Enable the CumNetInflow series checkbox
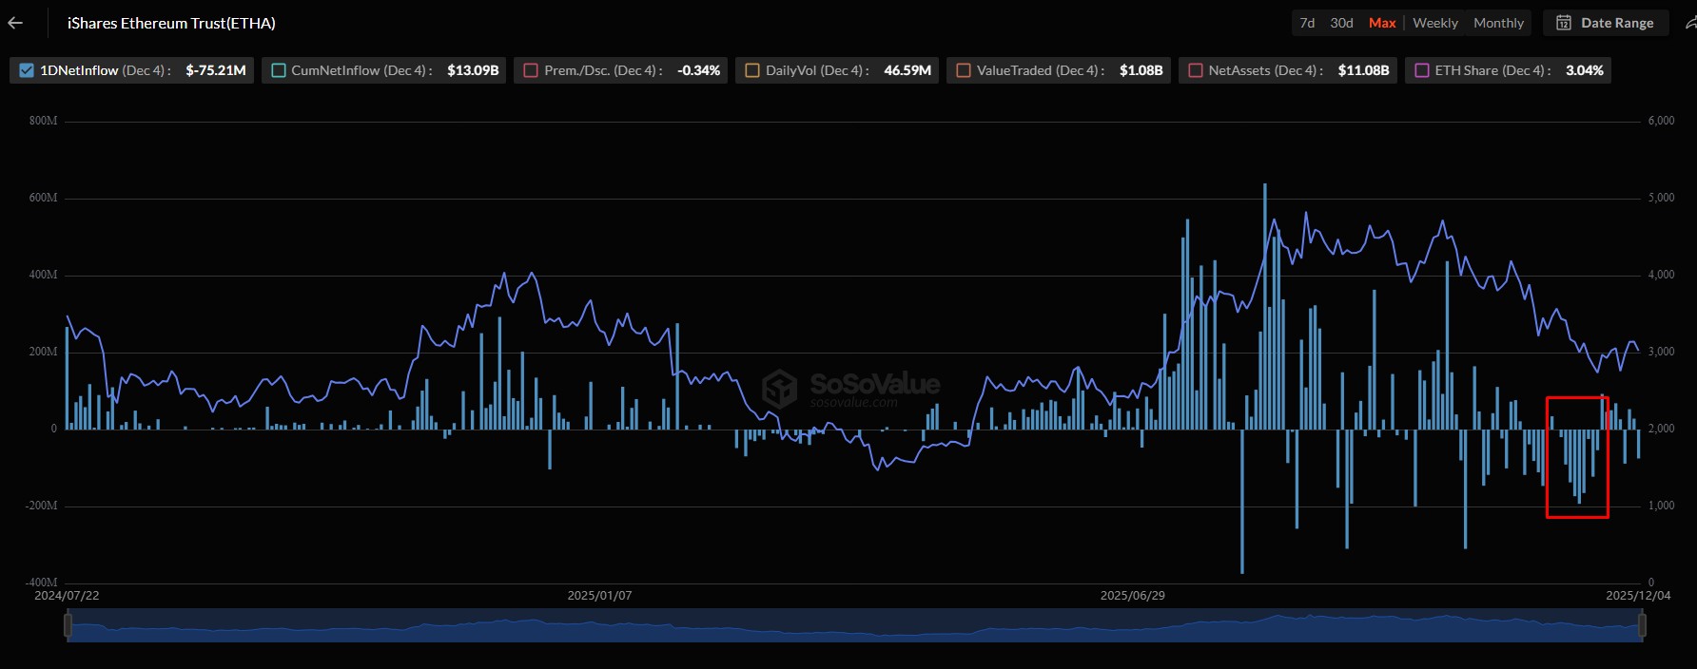The width and height of the screenshot is (1697, 669). click(x=279, y=70)
